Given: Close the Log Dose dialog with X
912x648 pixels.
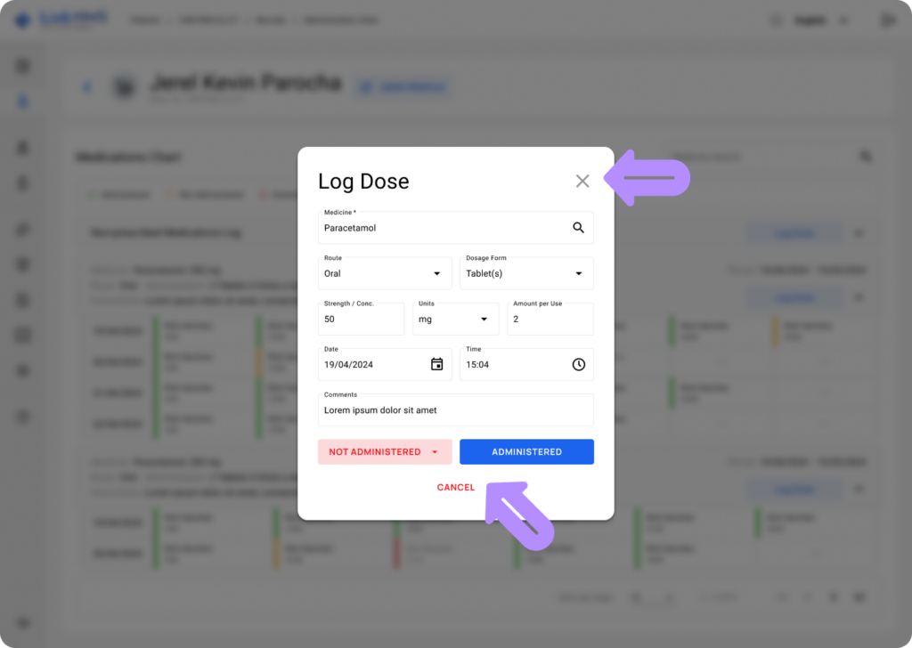Looking at the screenshot, I should coord(582,182).
